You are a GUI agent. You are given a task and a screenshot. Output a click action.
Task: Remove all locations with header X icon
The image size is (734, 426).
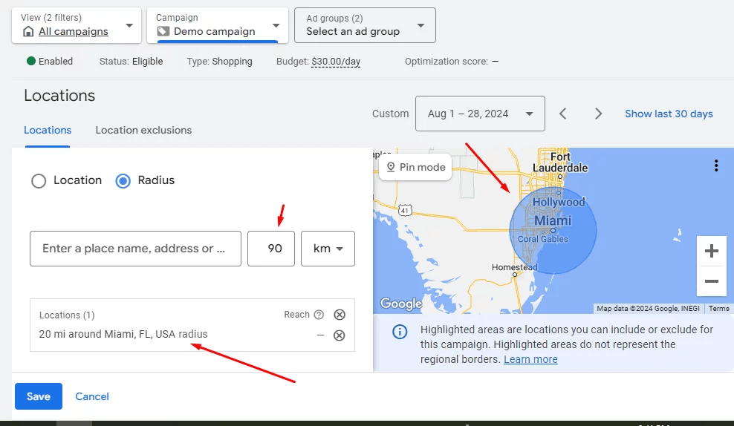point(340,315)
